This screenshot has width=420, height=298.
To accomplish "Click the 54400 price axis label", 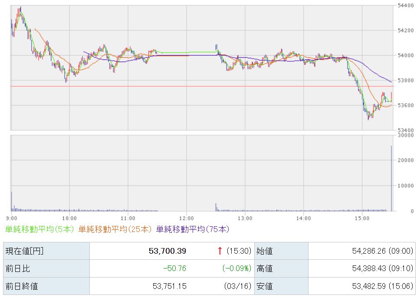I will 405,6.
